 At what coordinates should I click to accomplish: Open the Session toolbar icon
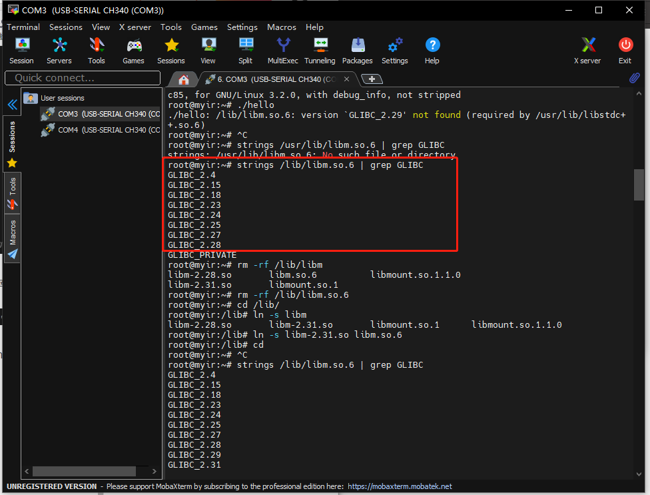coord(21,51)
